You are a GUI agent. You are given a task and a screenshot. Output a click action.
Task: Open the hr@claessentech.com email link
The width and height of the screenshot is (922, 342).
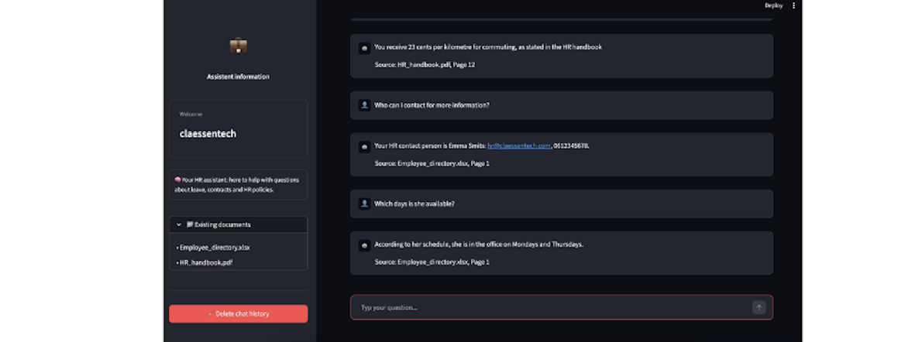(x=518, y=145)
